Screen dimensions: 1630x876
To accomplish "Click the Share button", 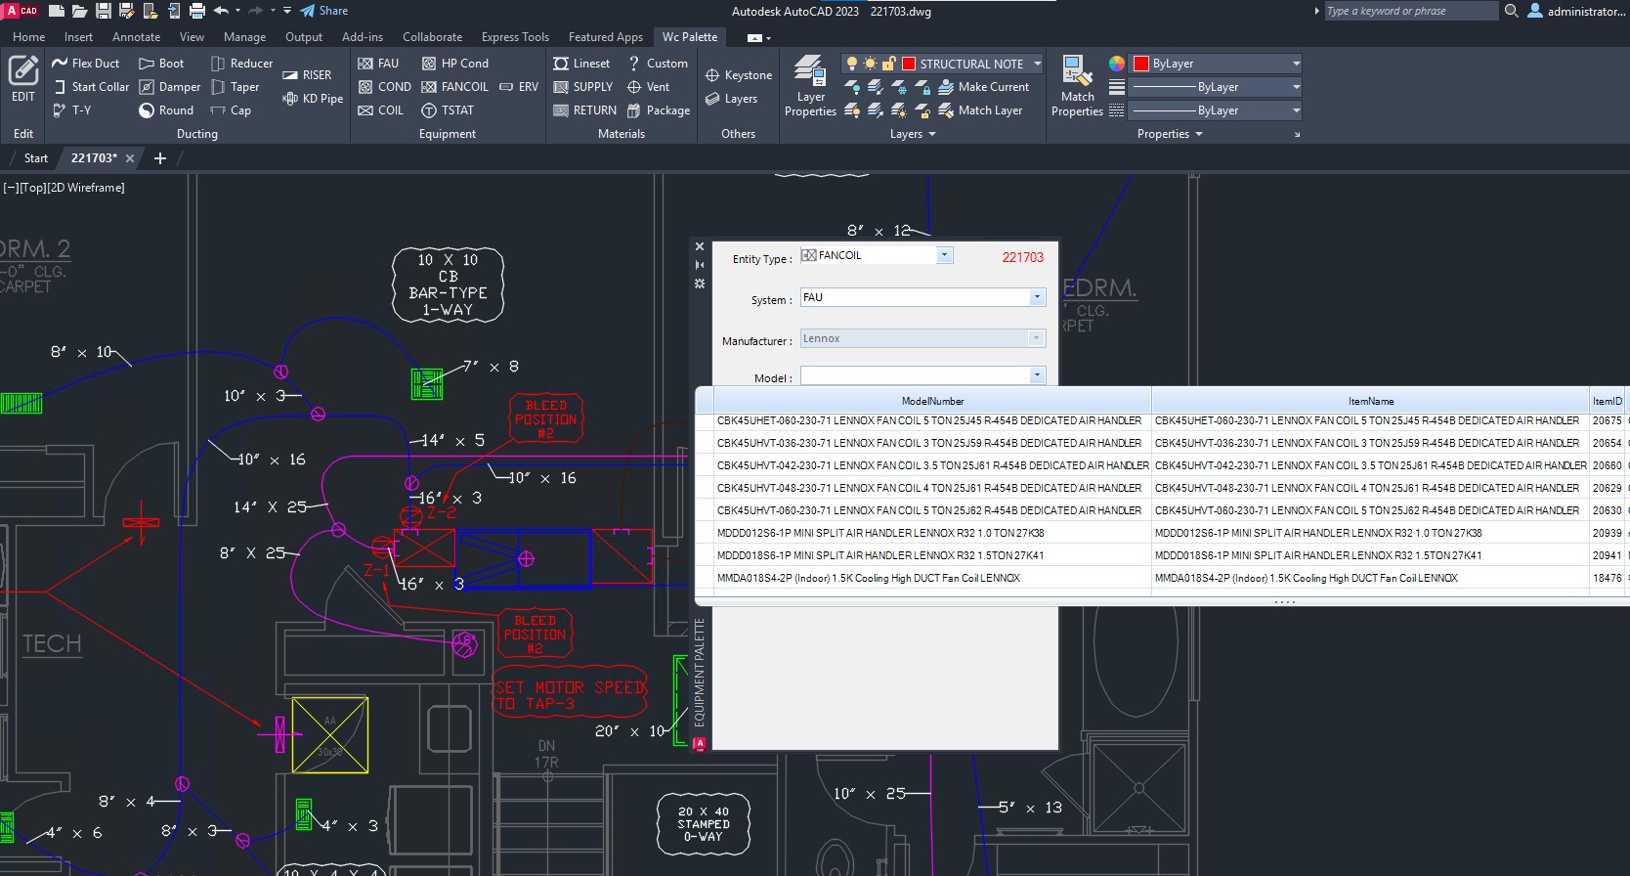I will point(324,11).
